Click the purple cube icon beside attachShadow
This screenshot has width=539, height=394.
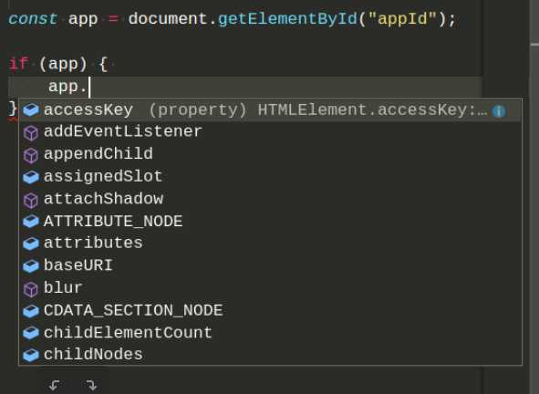pos(31,200)
